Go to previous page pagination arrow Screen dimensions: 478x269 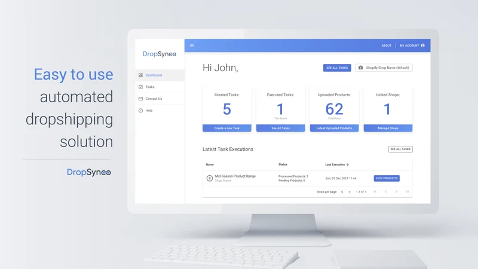385,191
